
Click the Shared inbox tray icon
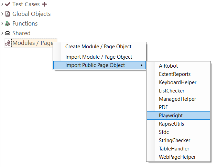point(8,33)
